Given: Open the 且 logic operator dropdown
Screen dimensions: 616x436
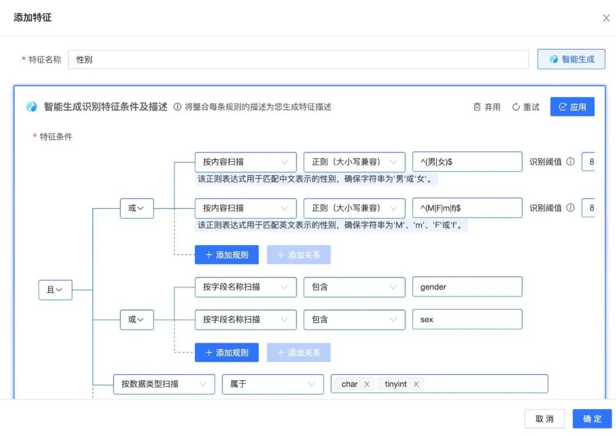Looking at the screenshot, I should pos(55,290).
